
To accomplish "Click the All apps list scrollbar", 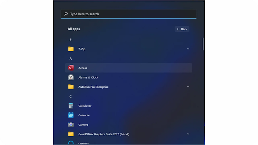I will point(203,44).
